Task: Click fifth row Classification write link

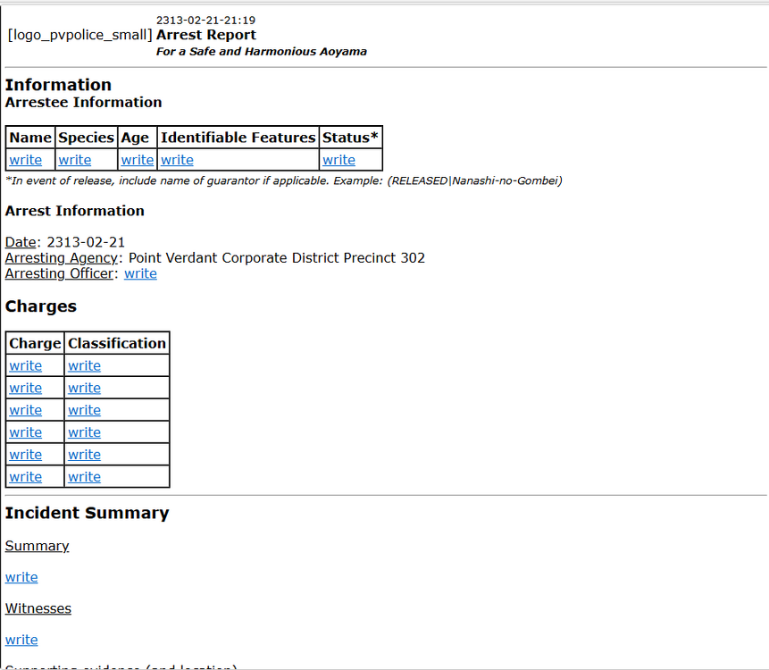Action: click(x=84, y=455)
